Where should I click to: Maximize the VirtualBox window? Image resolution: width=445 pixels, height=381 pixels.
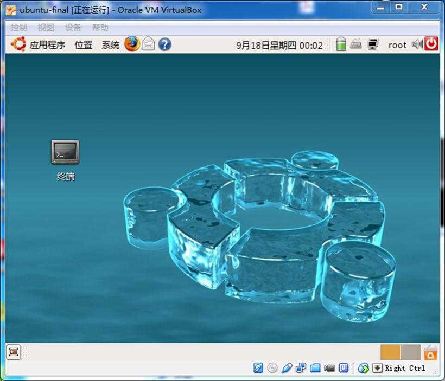[x=399, y=7]
